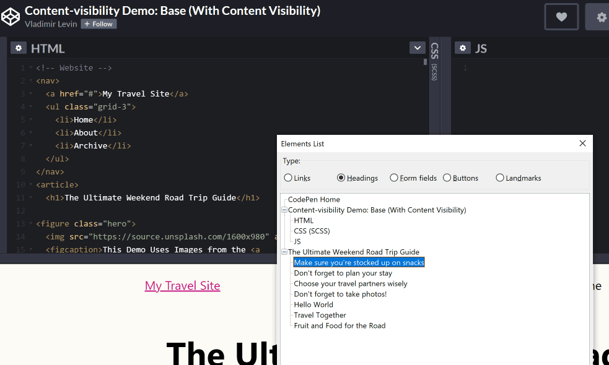The width and height of the screenshot is (609, 365).
Task: Select the Buttons radio button
Action: point(447,178)
